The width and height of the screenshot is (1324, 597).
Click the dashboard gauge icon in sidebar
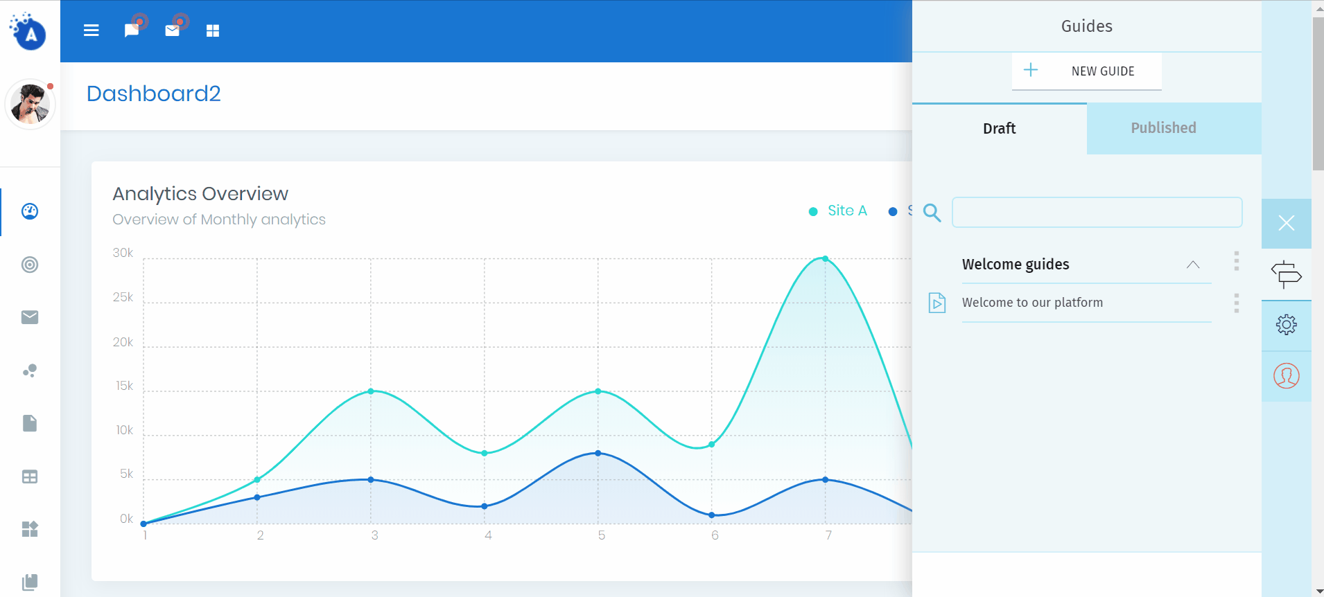30,211
